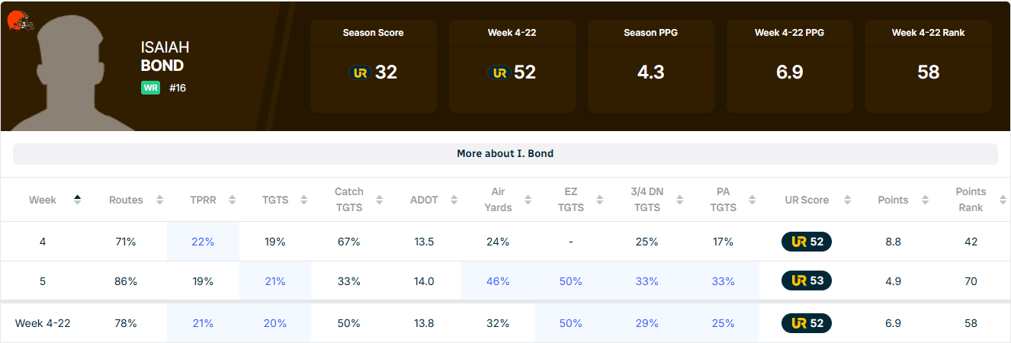The image size is (1011, 343).
Task: Sort by TPRR column
Action: pyautogui.click(x=231, y=200)
